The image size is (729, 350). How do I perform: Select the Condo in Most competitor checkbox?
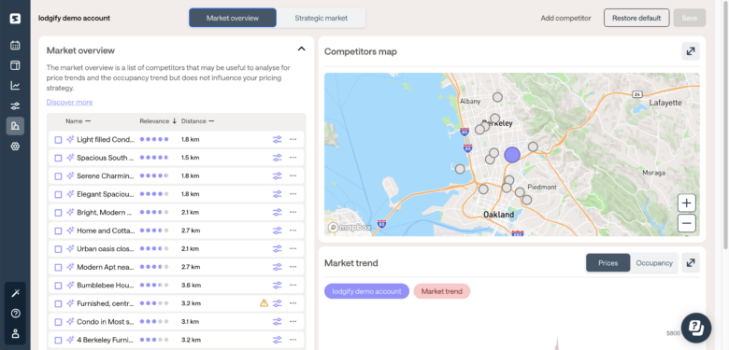point(58,322)
